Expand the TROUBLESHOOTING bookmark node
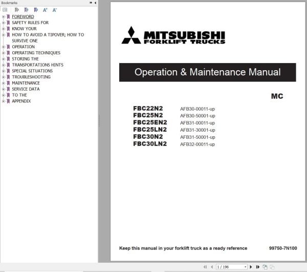Viewport: 307px width, 272px height. point(4,77)
